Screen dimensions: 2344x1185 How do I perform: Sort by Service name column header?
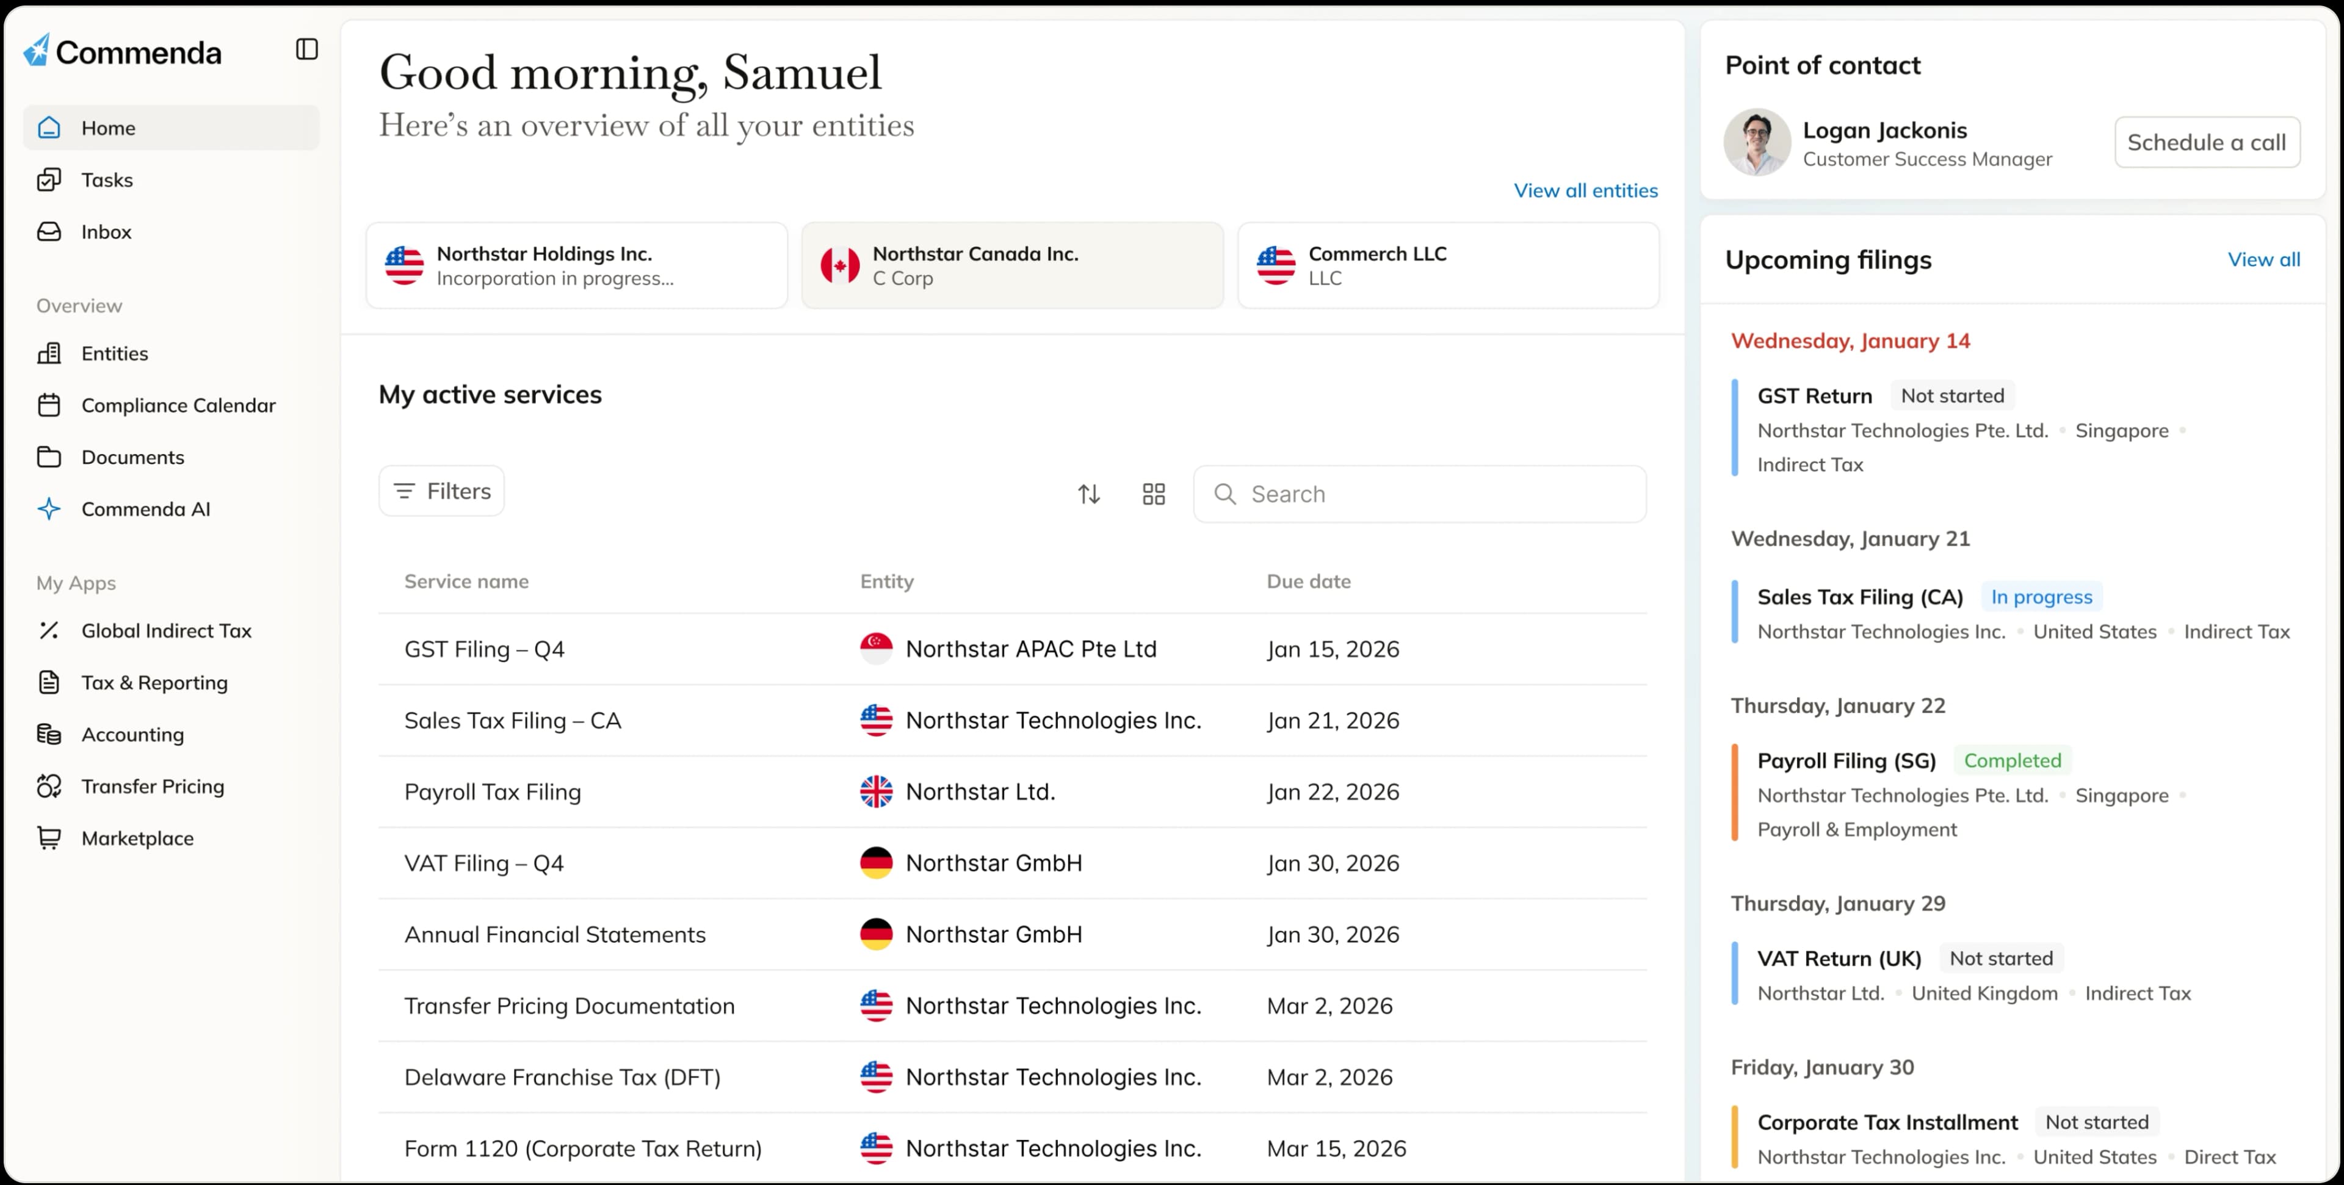click(x=466, y=582)
